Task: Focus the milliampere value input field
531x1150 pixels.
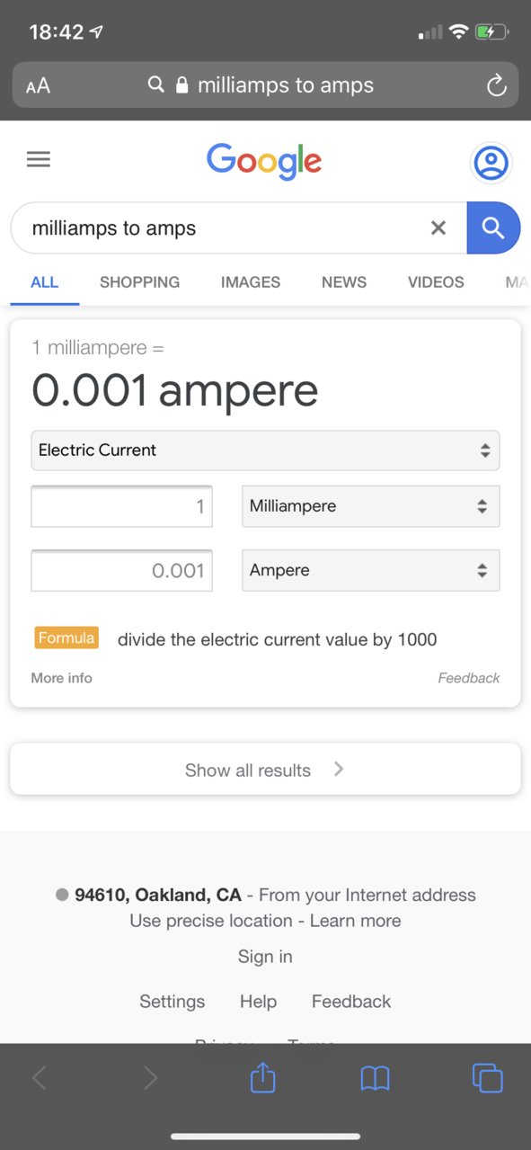Action: coord(121,506)
